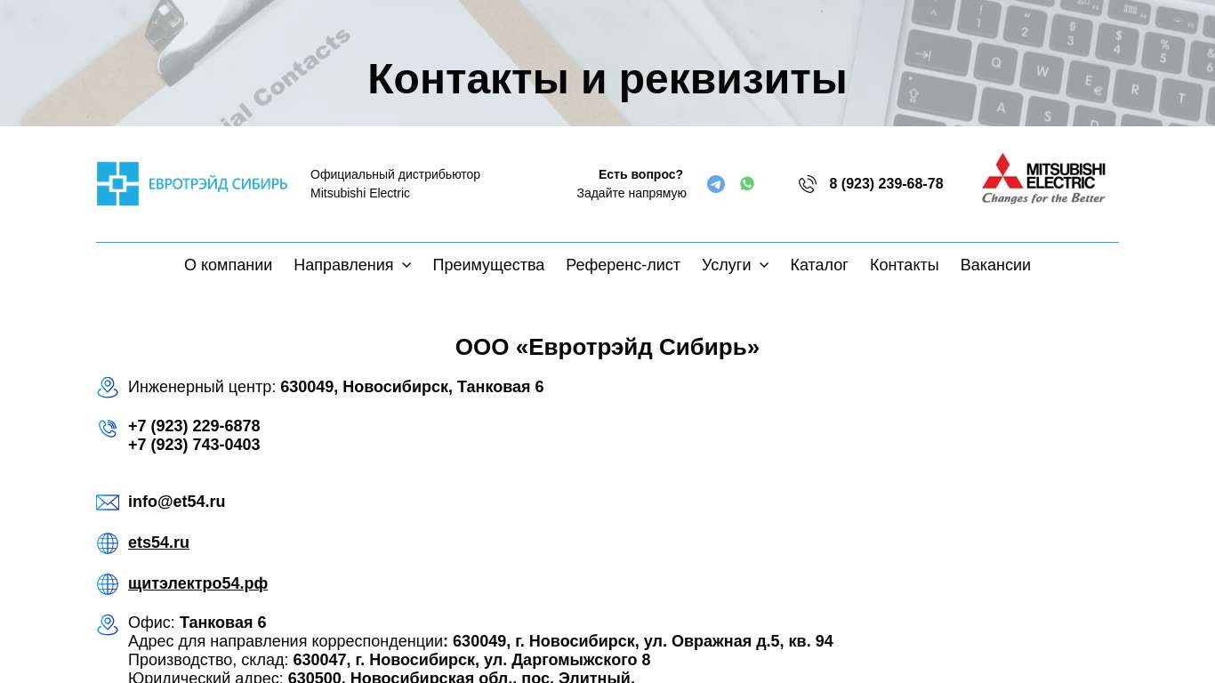Screen dimensions: 1215x683
Task: Follow the щитэлектро54.рф link
Action: click(197, 583)
